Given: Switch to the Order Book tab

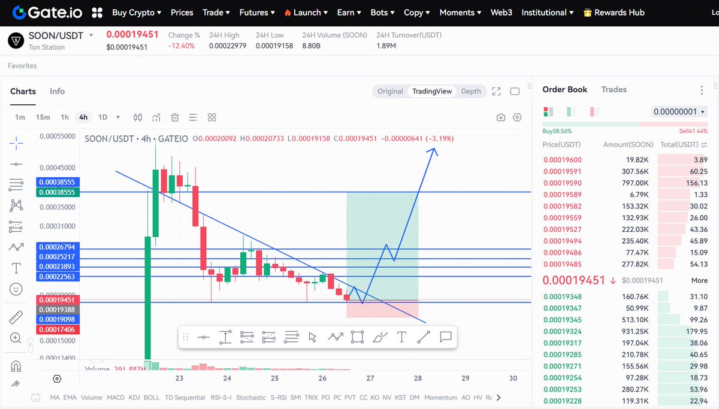Looking at the screenshot, I should click(x=564, y=89).
